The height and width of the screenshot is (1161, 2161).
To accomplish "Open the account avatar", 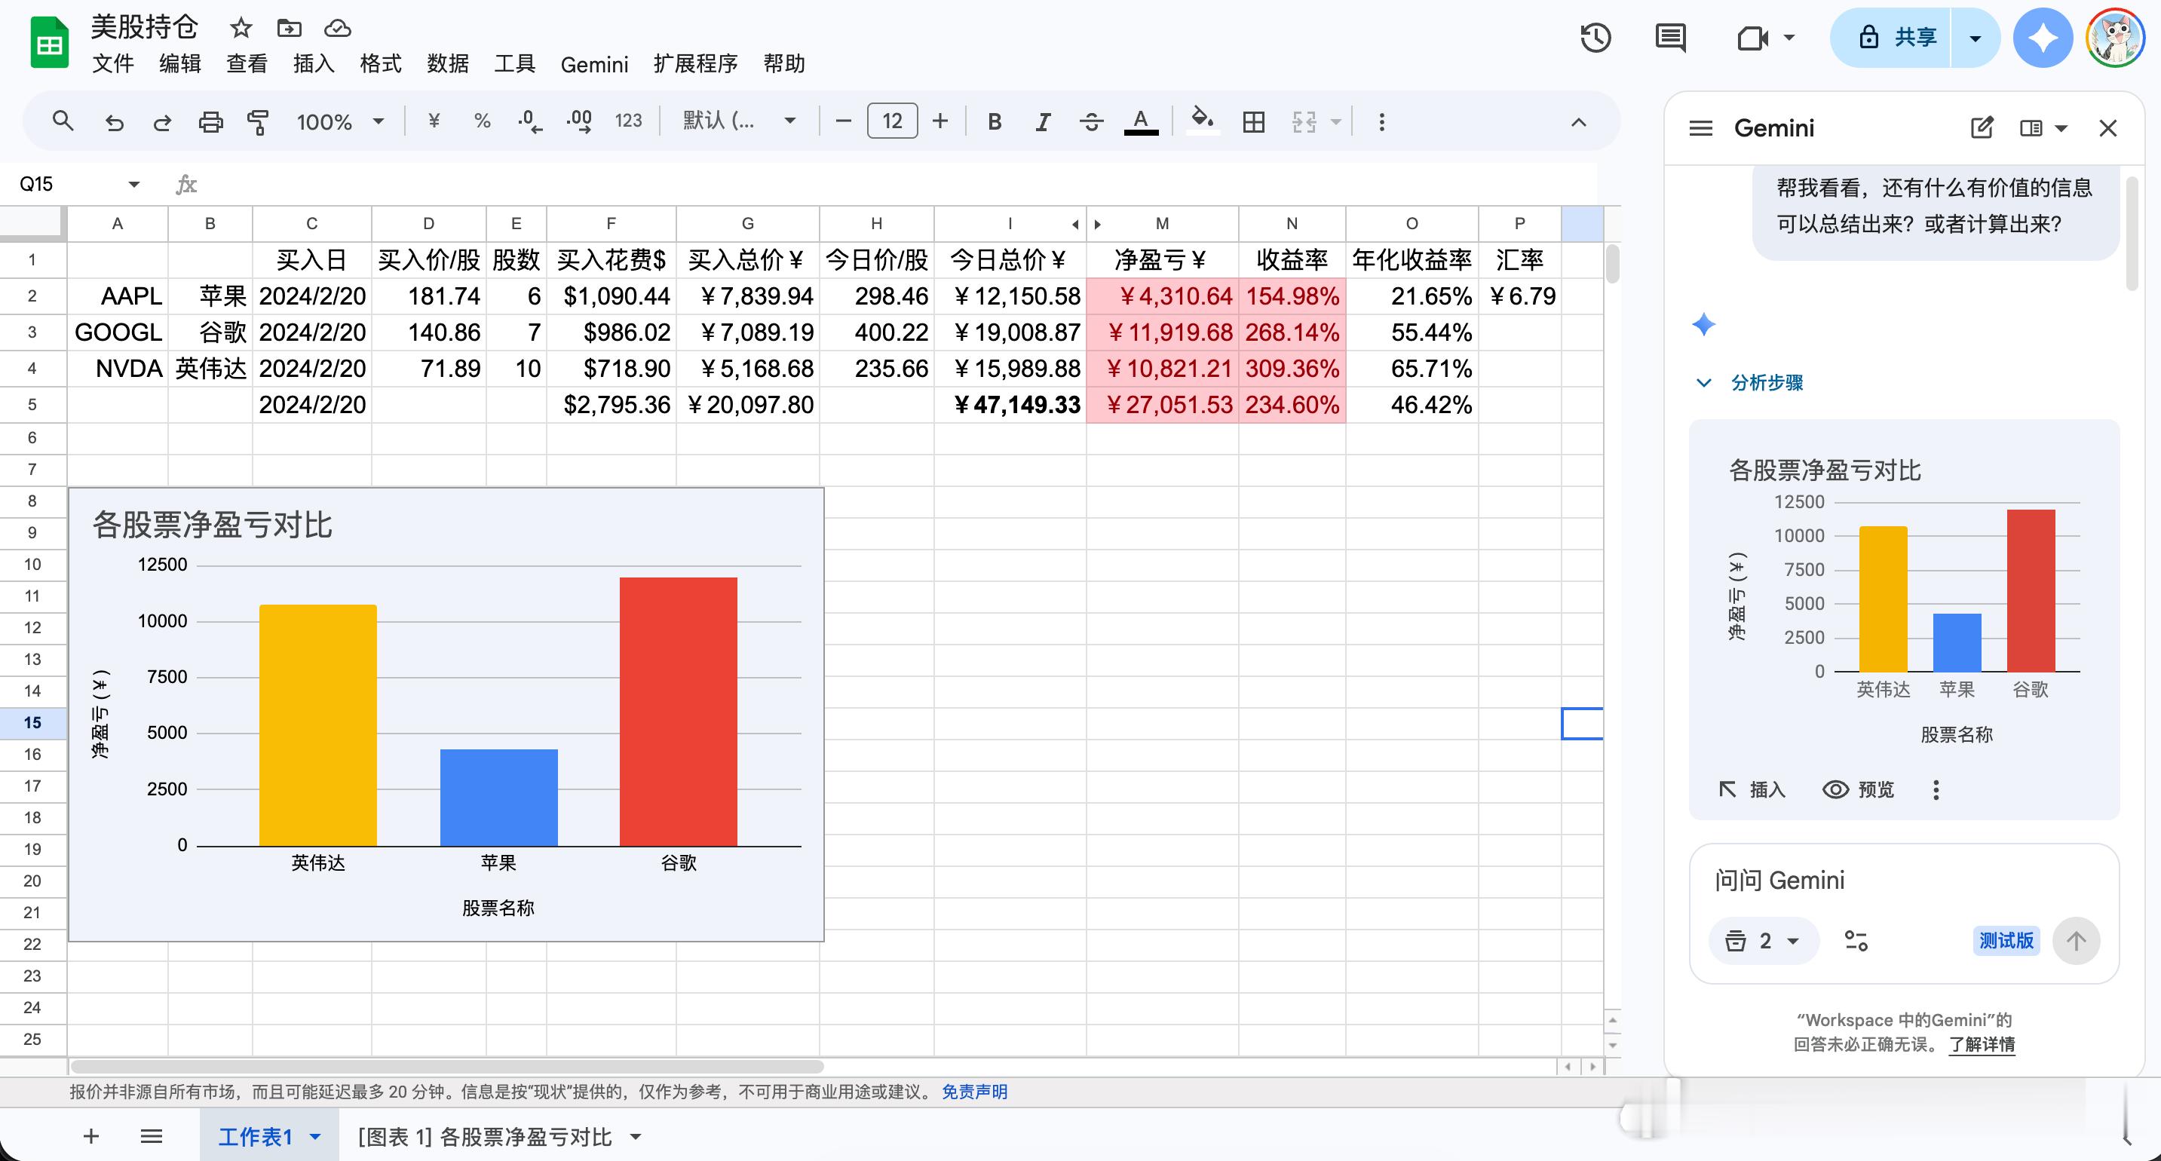I will coord(2115,38).
